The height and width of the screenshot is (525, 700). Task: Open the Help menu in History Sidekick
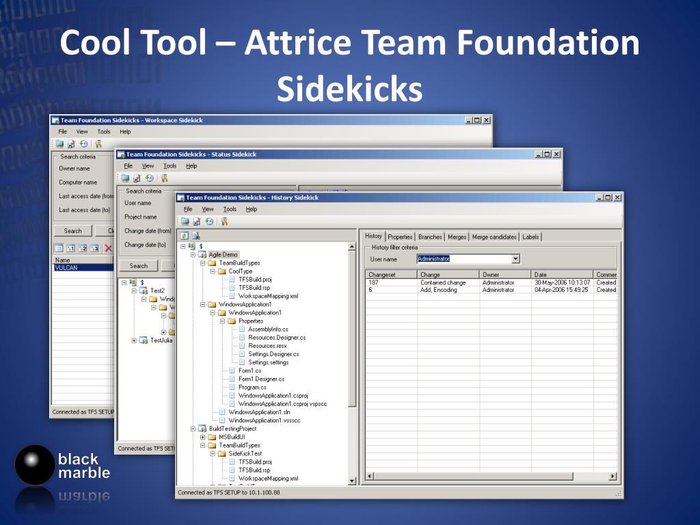tap(252, 209)
